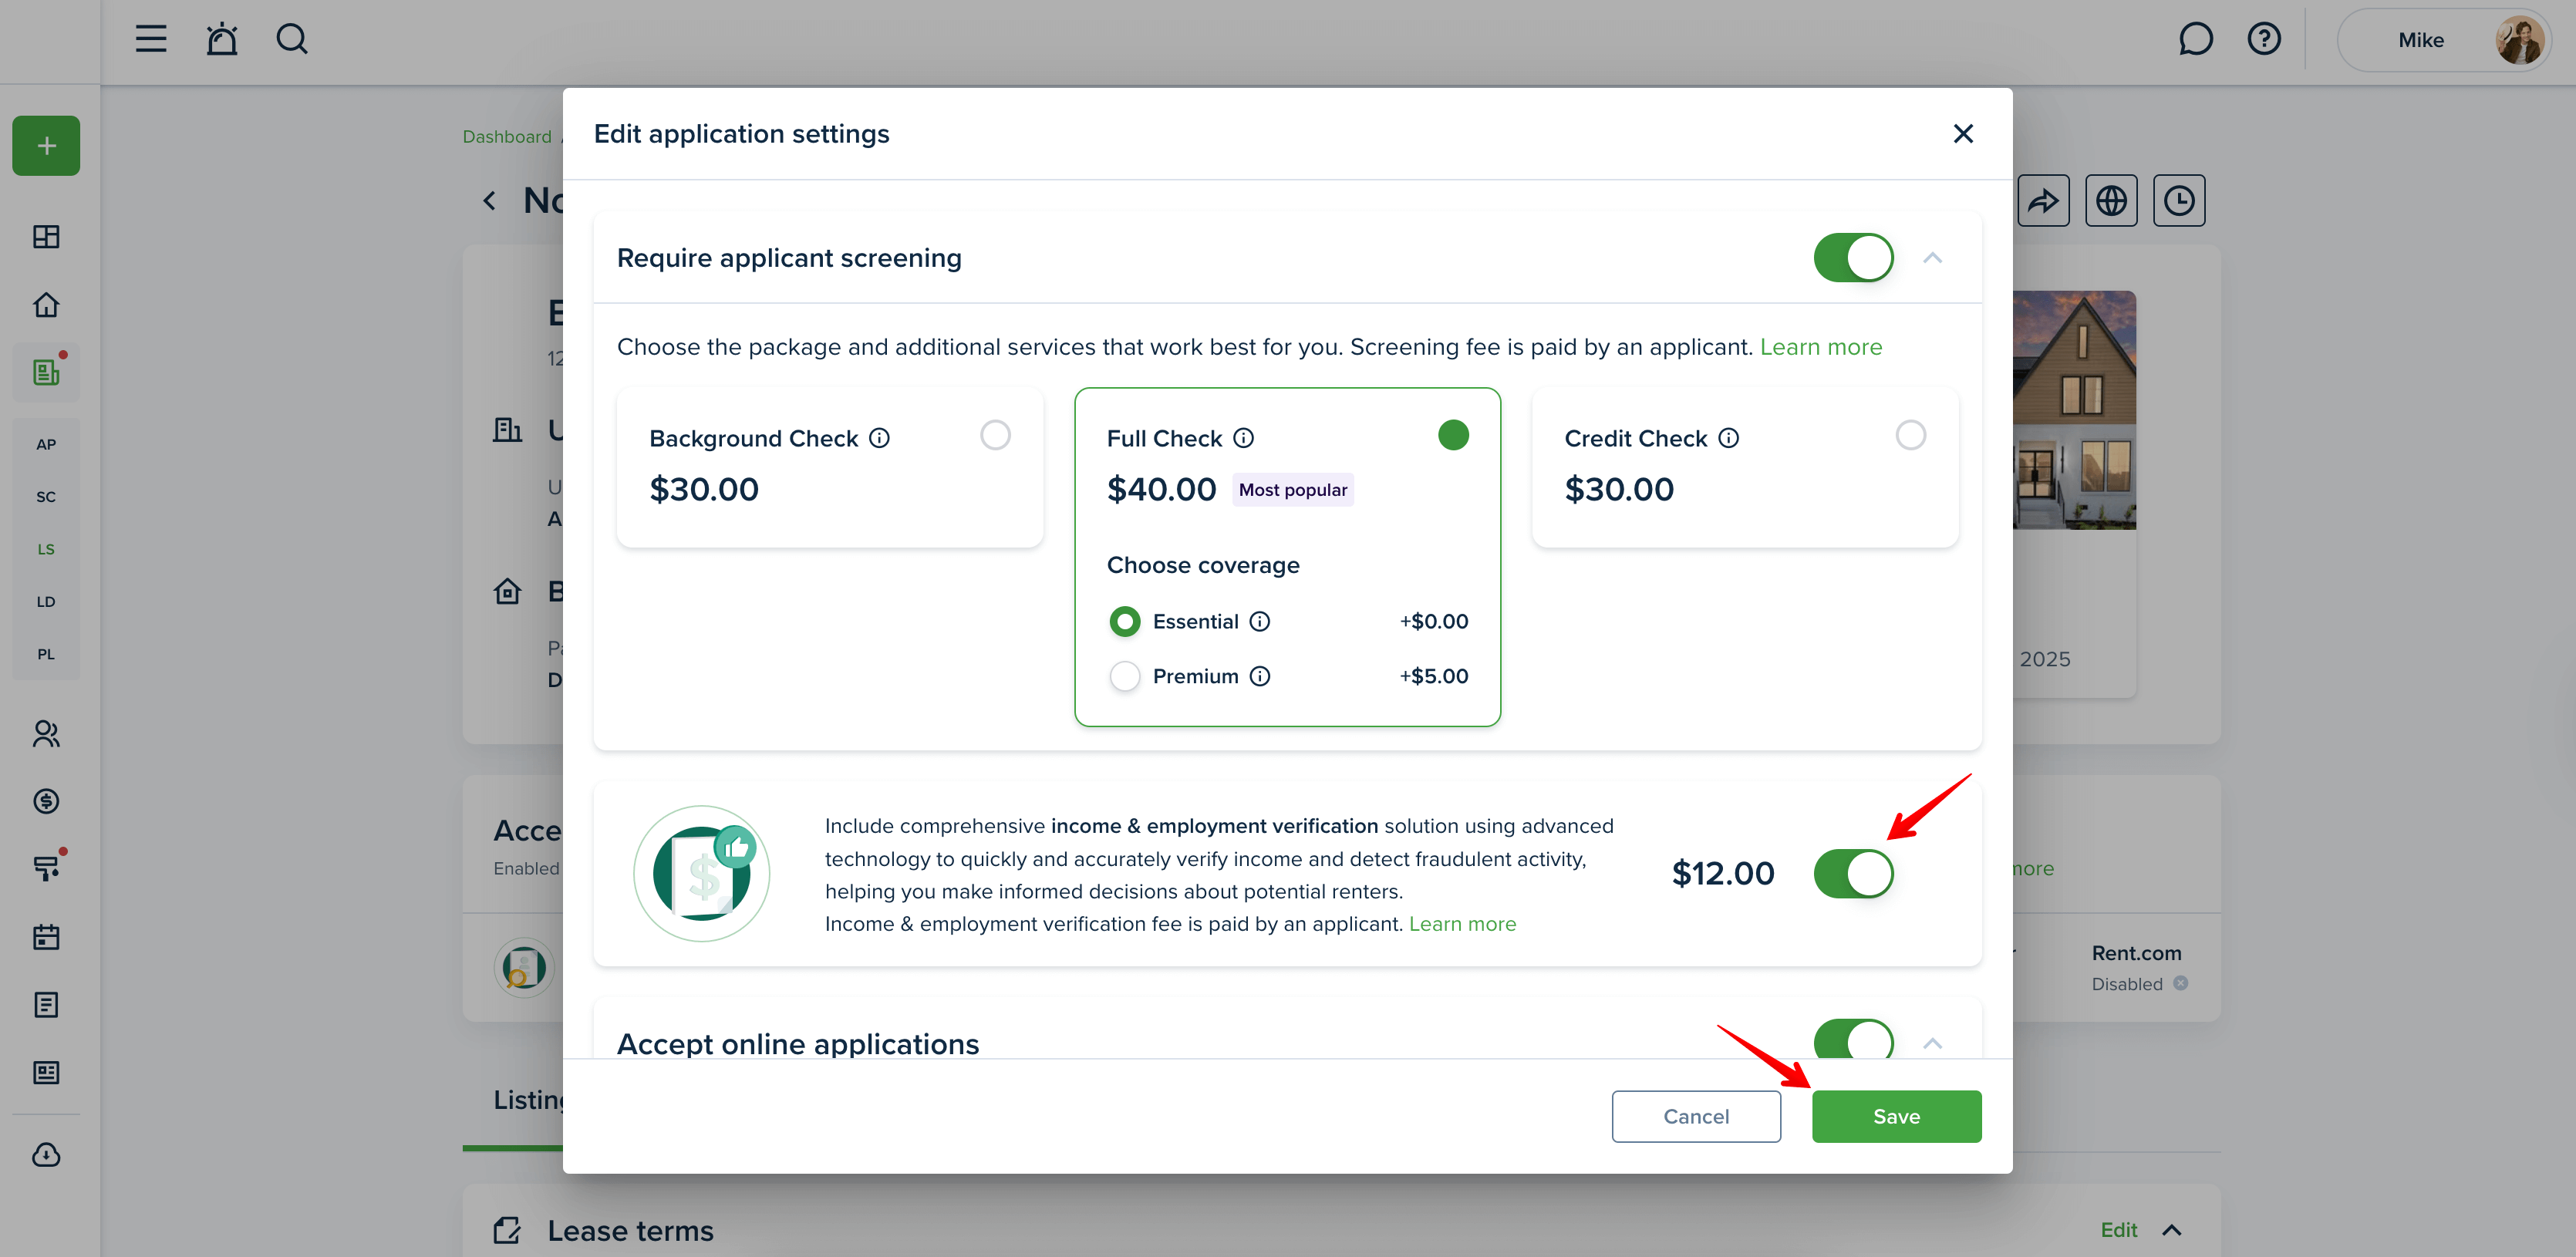Click the Premium coverage info icon
The width and height of the screenshot is (2576, 1257).
click(1260, 676)
